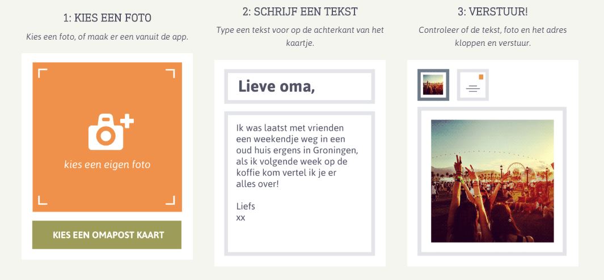The width and height of the screenshot is (604, 280).
Task: Click the camera plus icon
Action: [x=111, y=132]
